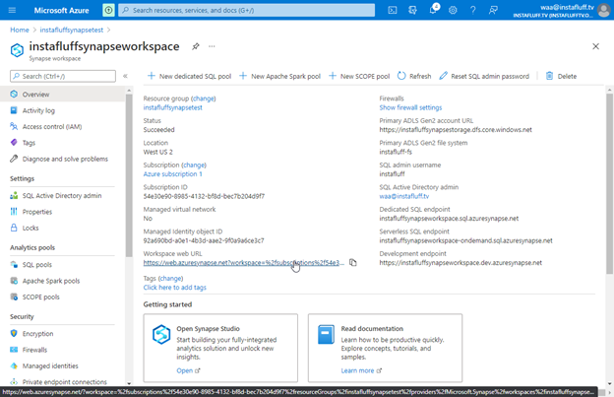Open SQL Active Directory admin settings
The height and width of the screenshot is (397, 614).
click(63, 196)
